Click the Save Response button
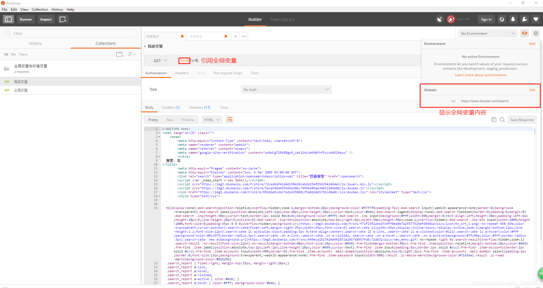Screen dimensions: 543x288 coord(522,120)
